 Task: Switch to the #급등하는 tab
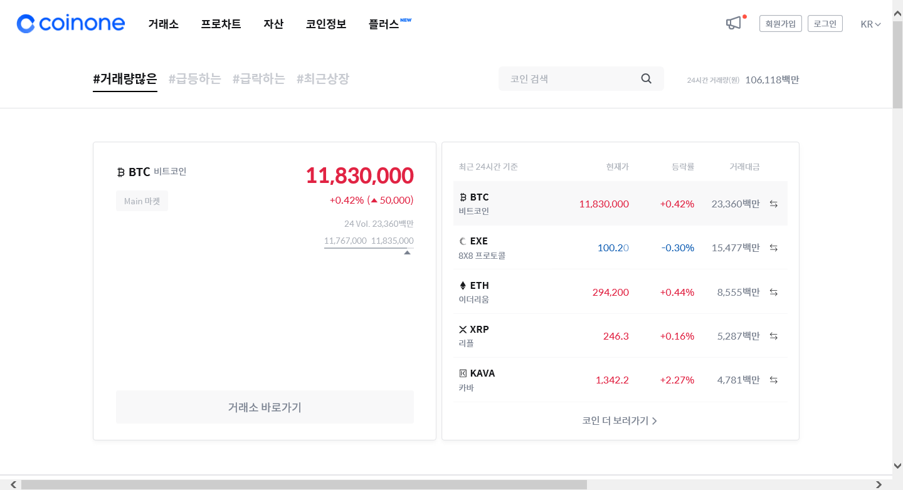tap(195, 79)
